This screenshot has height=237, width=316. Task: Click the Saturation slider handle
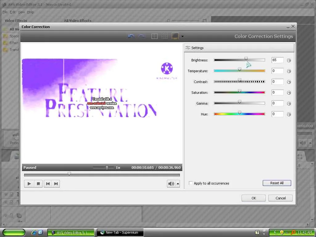pyautogui.click(x=239, y=91)
